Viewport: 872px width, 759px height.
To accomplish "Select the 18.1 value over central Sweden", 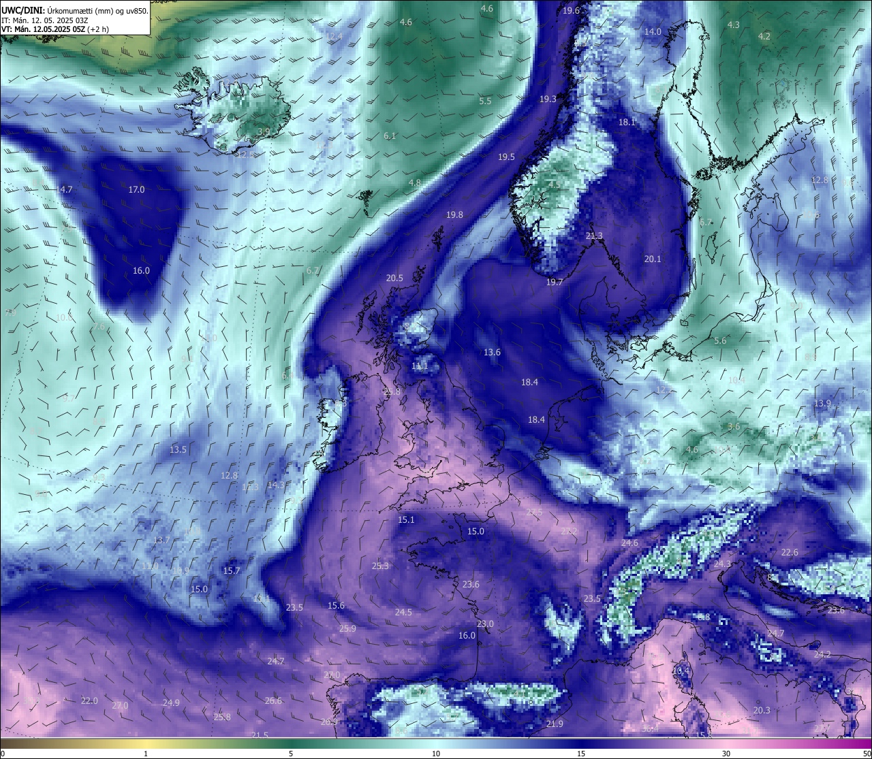I will (x=627, y=122).
